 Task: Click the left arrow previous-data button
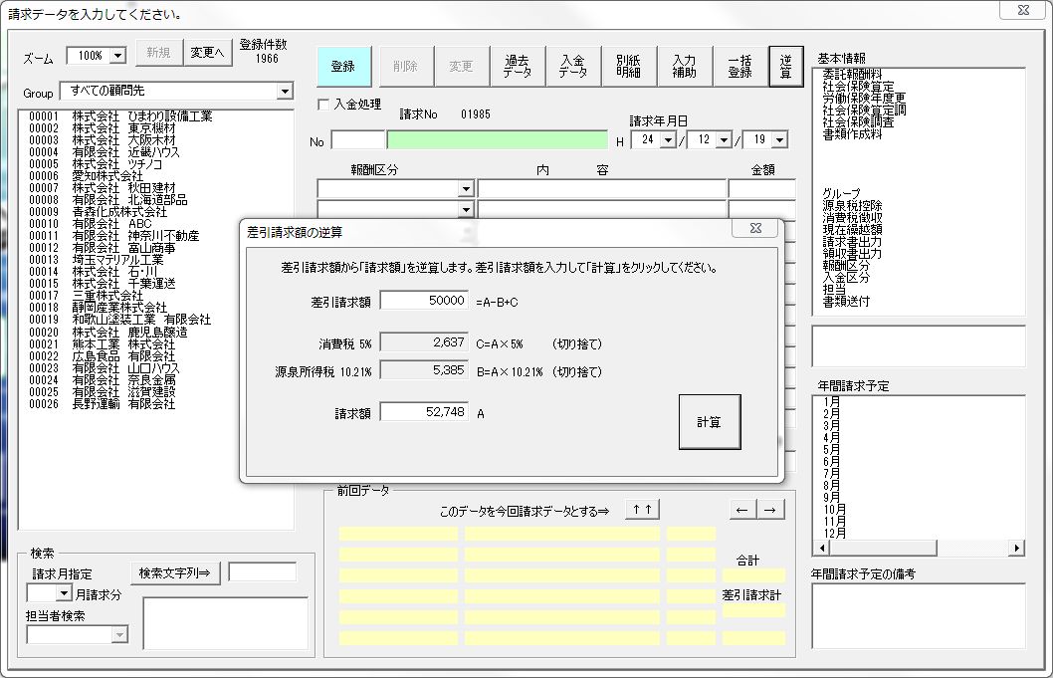pyautogui.click(x=742, y=510)
